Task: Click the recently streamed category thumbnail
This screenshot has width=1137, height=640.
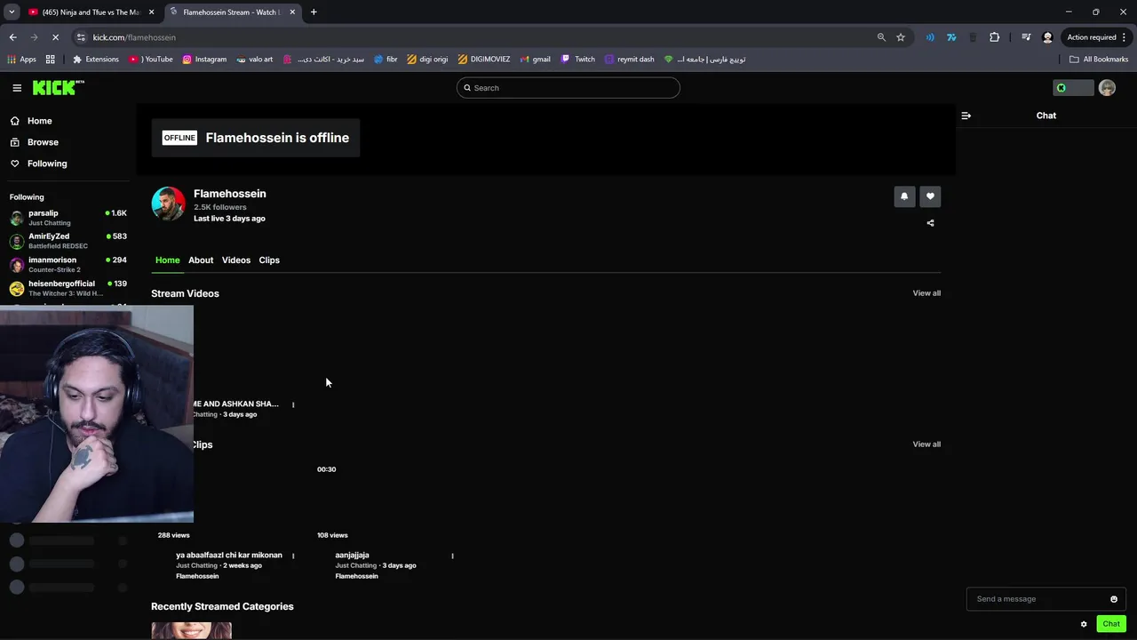Action: tap(191, 631)
